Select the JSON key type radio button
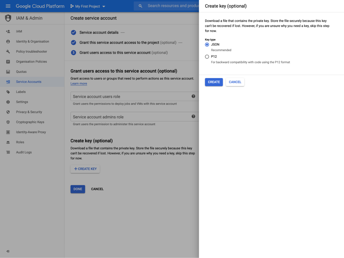The height and width of the screenshot is (258, 344). click(x=207, y=45)
